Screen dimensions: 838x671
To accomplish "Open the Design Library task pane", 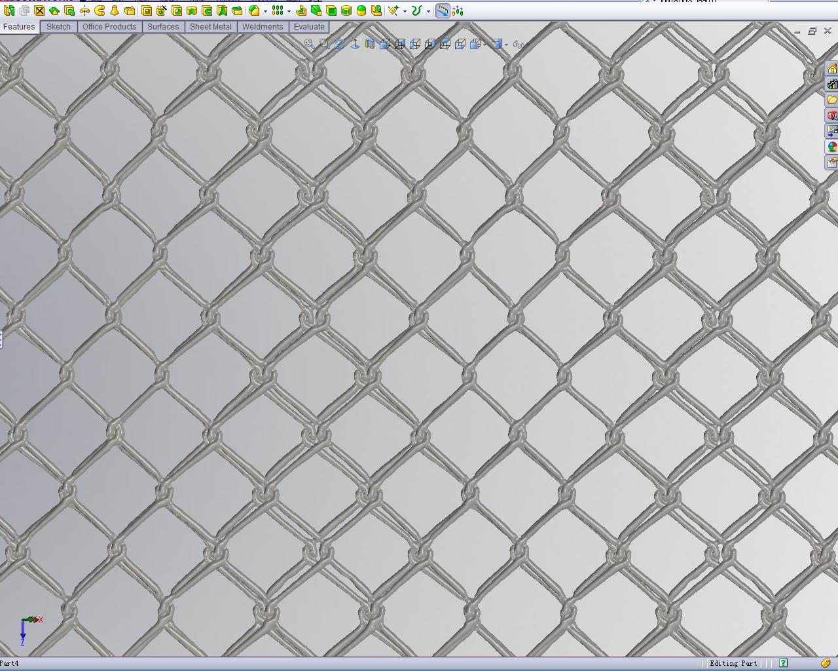I will (832, 85).
